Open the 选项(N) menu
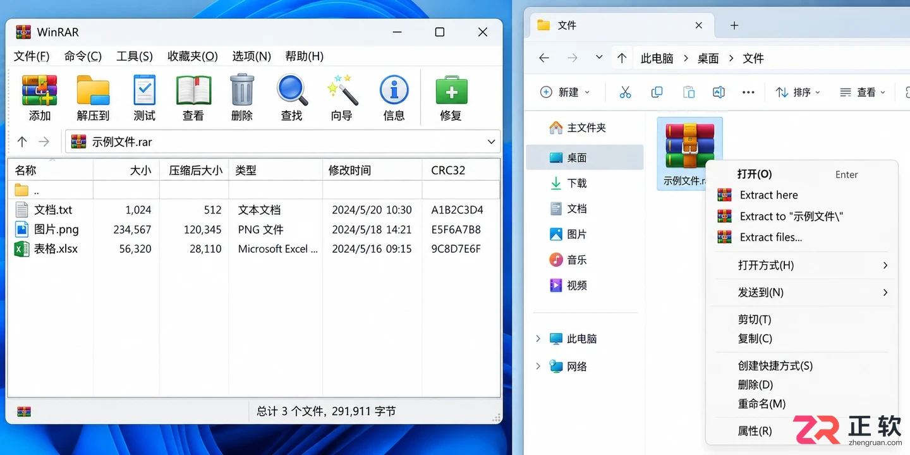Screen dimensions: 910x455 tap(252, 56)
